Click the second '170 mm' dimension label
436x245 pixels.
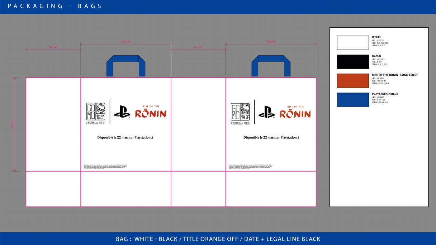(x=198, y=48)
